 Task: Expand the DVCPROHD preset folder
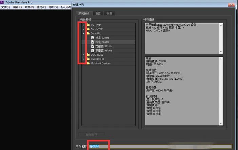point(83,59)
